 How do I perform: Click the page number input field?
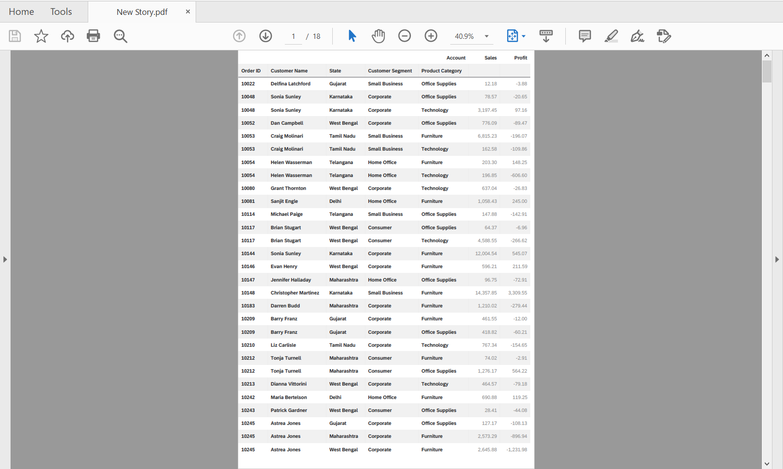tap(293, 36)
